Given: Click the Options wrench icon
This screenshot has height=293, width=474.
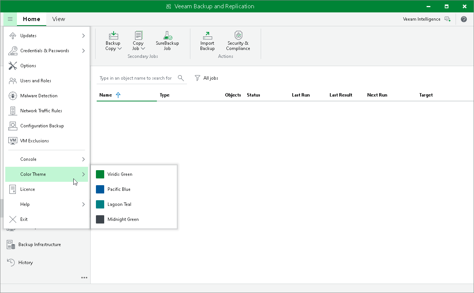Looking at the screenshot, I should click(x=13, y=66).
